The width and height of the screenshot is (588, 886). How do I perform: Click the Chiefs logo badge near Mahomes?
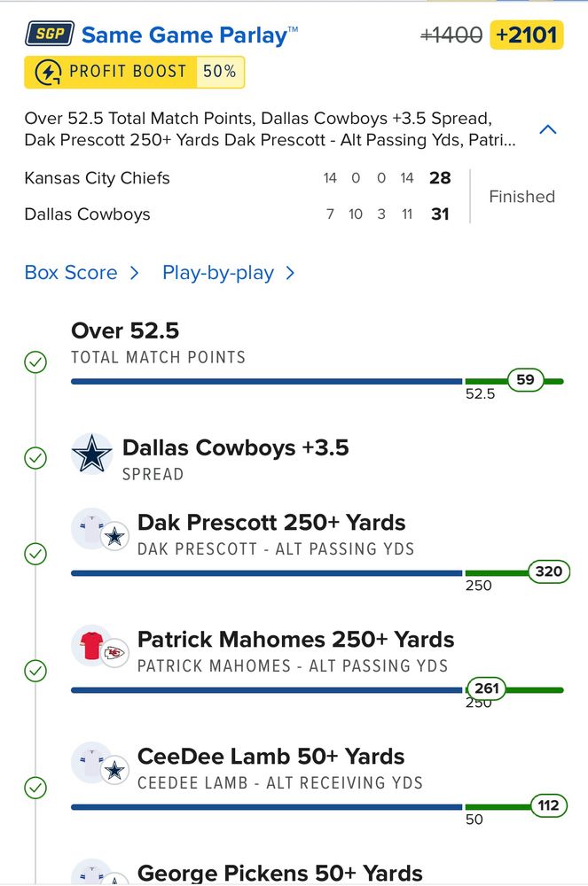pyautogui.click(x=114, y=654)
